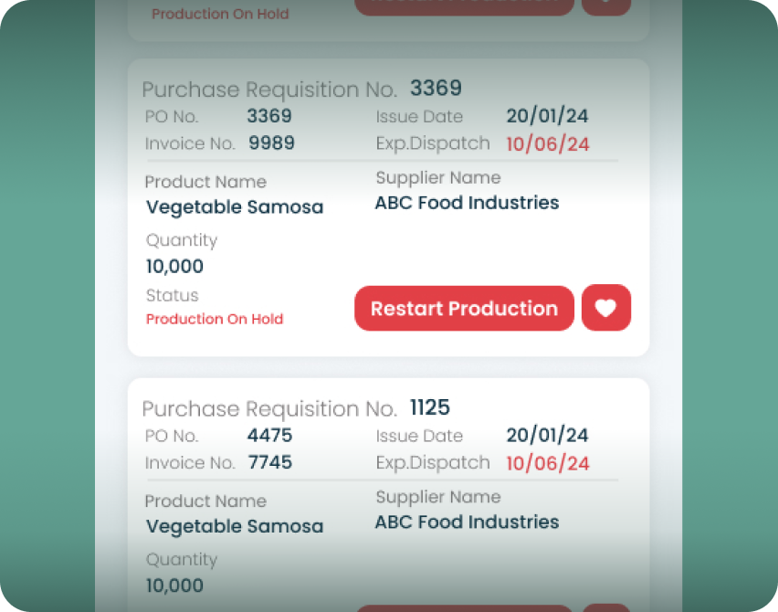
Task: Open Purchase Requisition No. 3369 heading
Action: [x=301, y=89]
